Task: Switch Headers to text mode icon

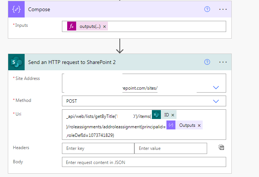Action: click(x=221, y=147)
